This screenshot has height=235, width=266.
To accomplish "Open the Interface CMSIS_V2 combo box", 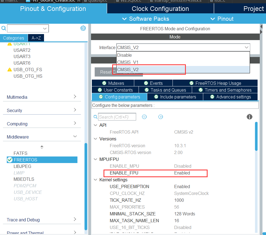I will (x=183, y=47).
